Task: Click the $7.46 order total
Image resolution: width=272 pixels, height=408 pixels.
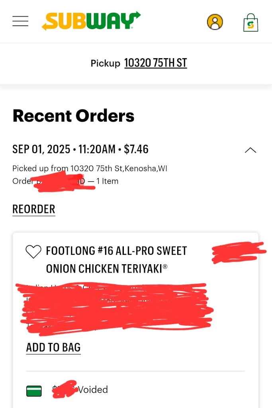Action: (x=136, y=149)
